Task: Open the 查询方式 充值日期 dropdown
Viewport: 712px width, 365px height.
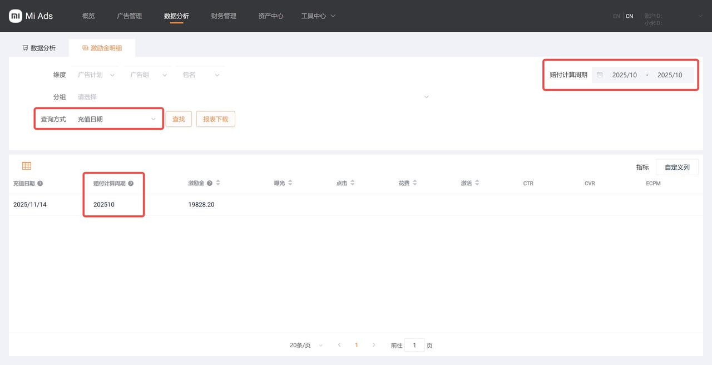Action: 117,119
